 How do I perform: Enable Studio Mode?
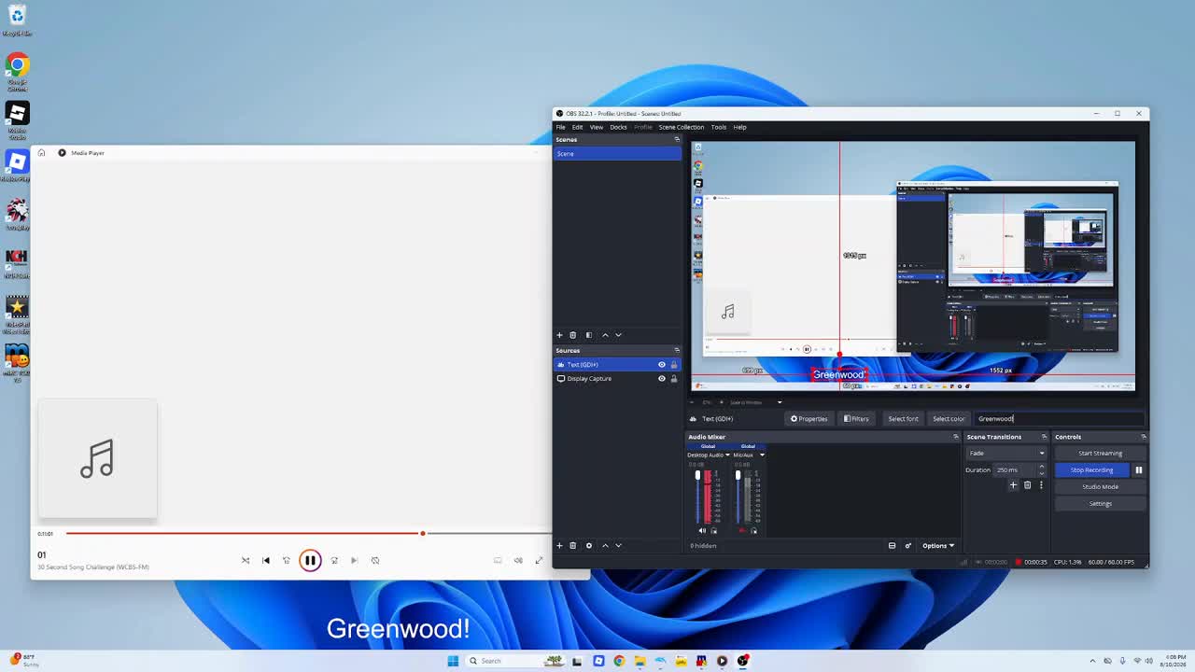point(1100,487)
